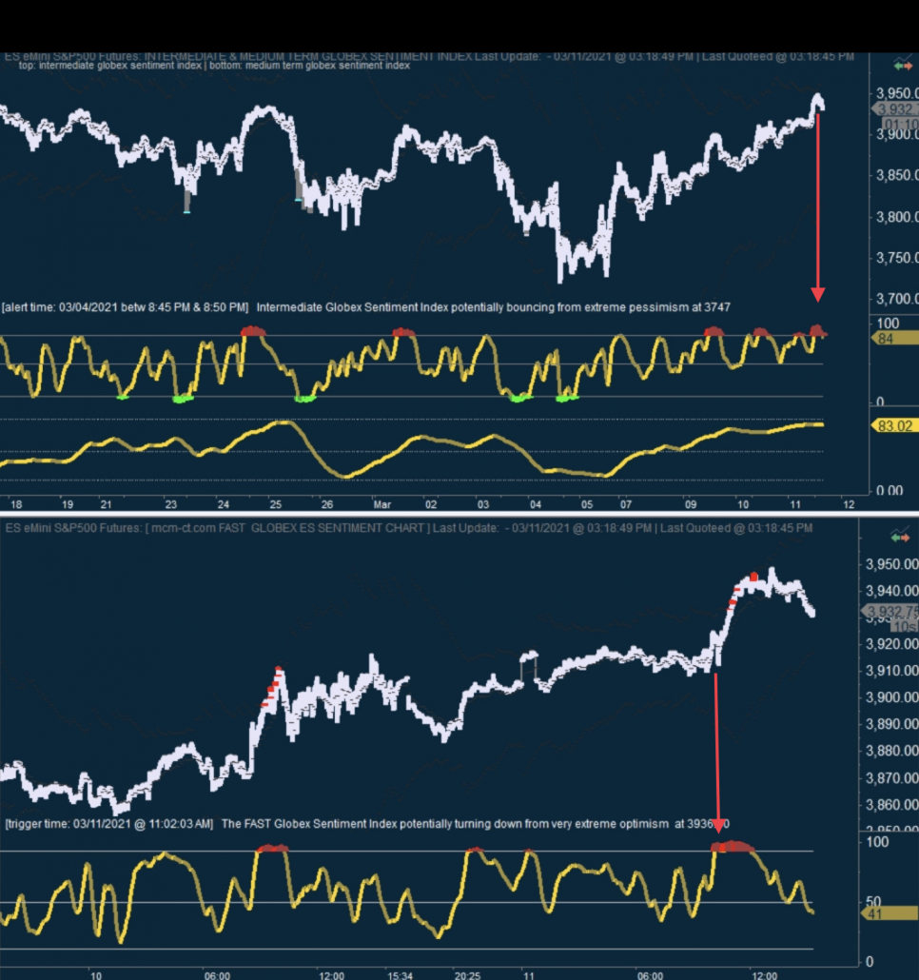The height and width of the screenshot is (980, 919).
Task: Click the 3,750.0 price axis label
Action: [x=897, y=258]
